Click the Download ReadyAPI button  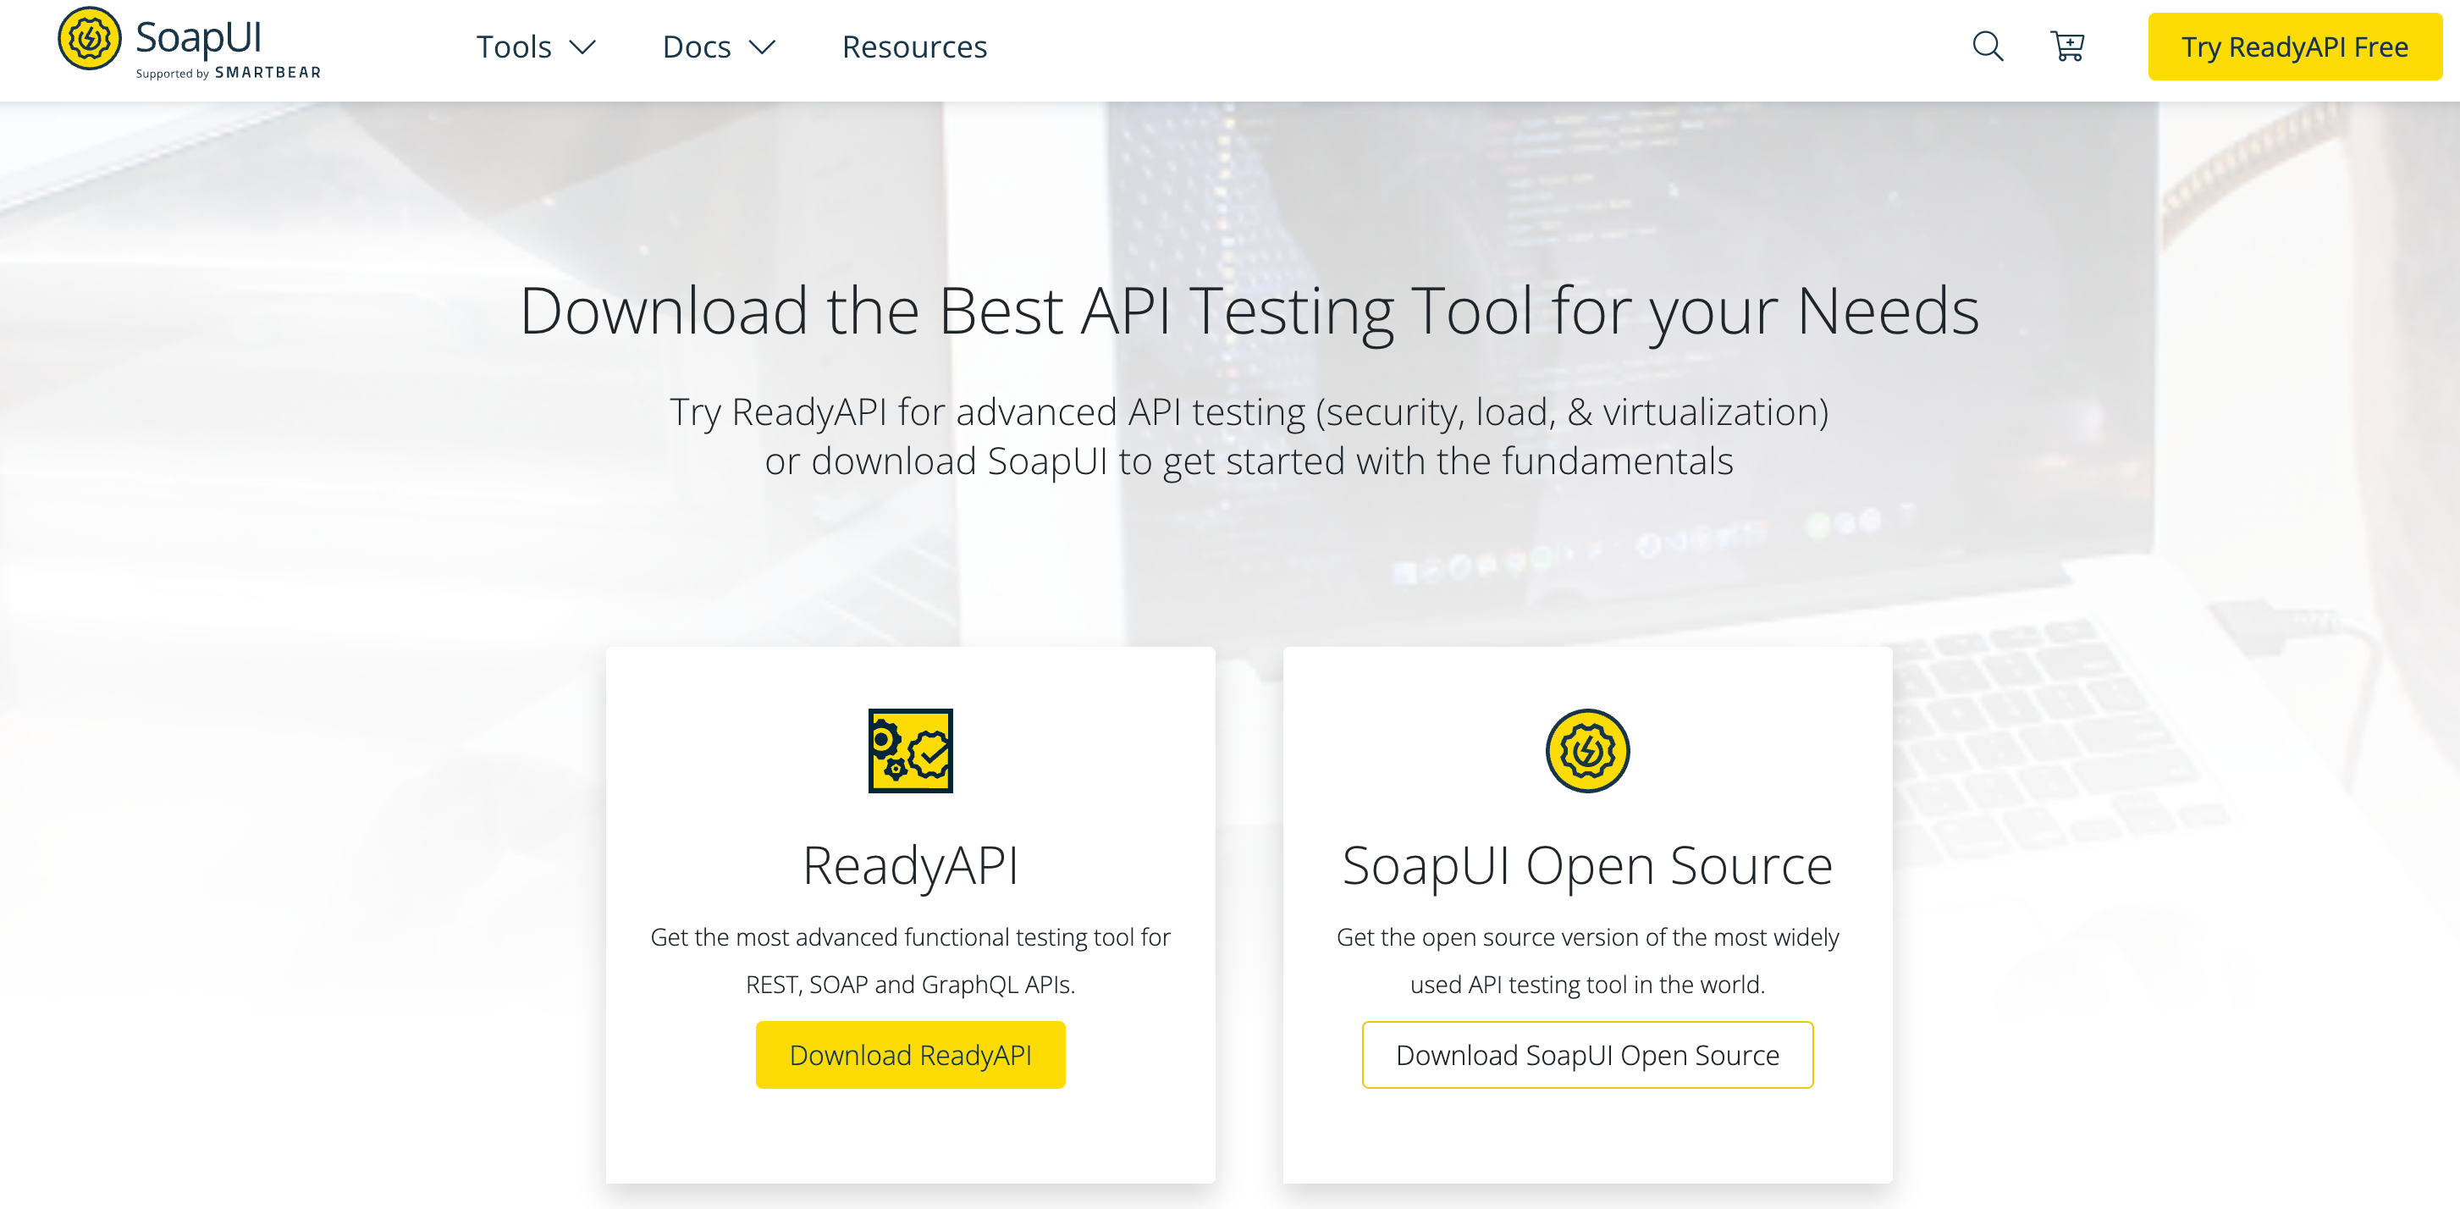pyautogui.click(x=910, y=1054)
